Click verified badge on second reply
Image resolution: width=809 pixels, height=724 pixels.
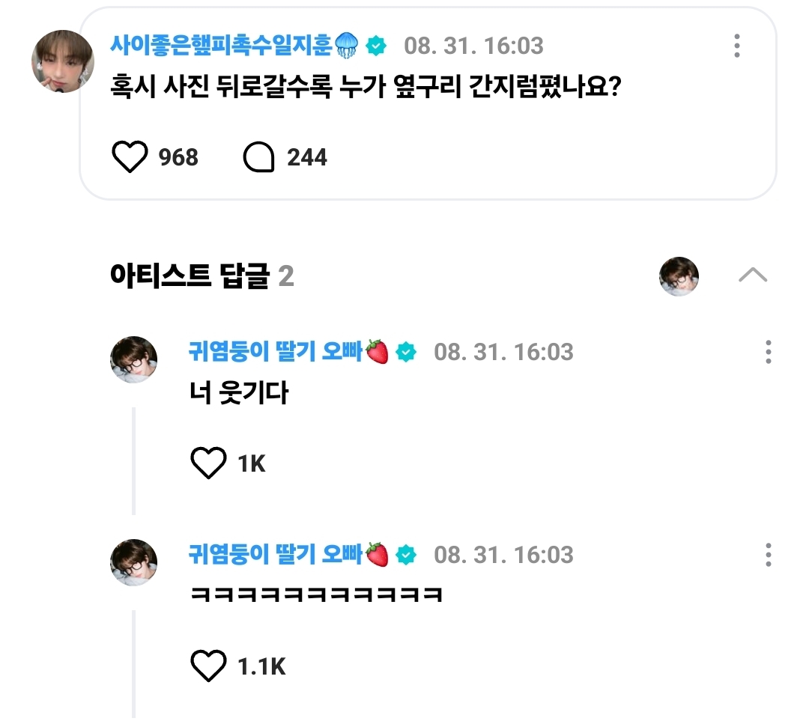click(406, 555)
